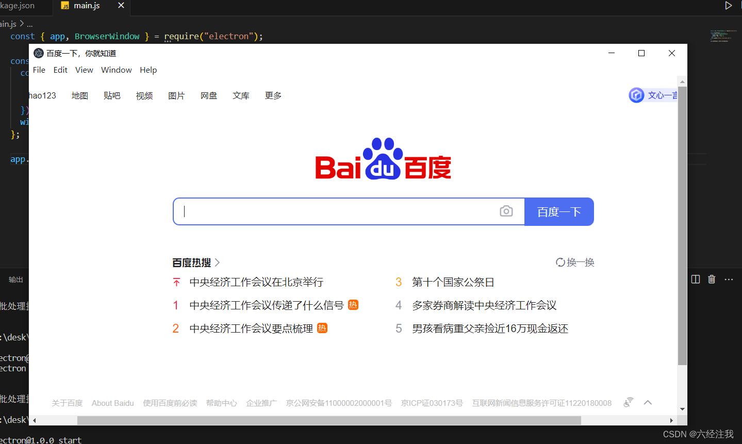Screen dimensions: 742x444
Task: Click the 文心一言 logo icon
Action: coord(636,95)
